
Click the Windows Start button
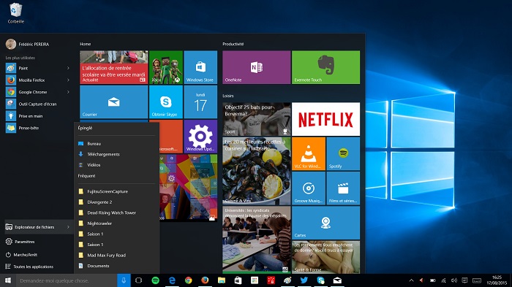[8, 280]
